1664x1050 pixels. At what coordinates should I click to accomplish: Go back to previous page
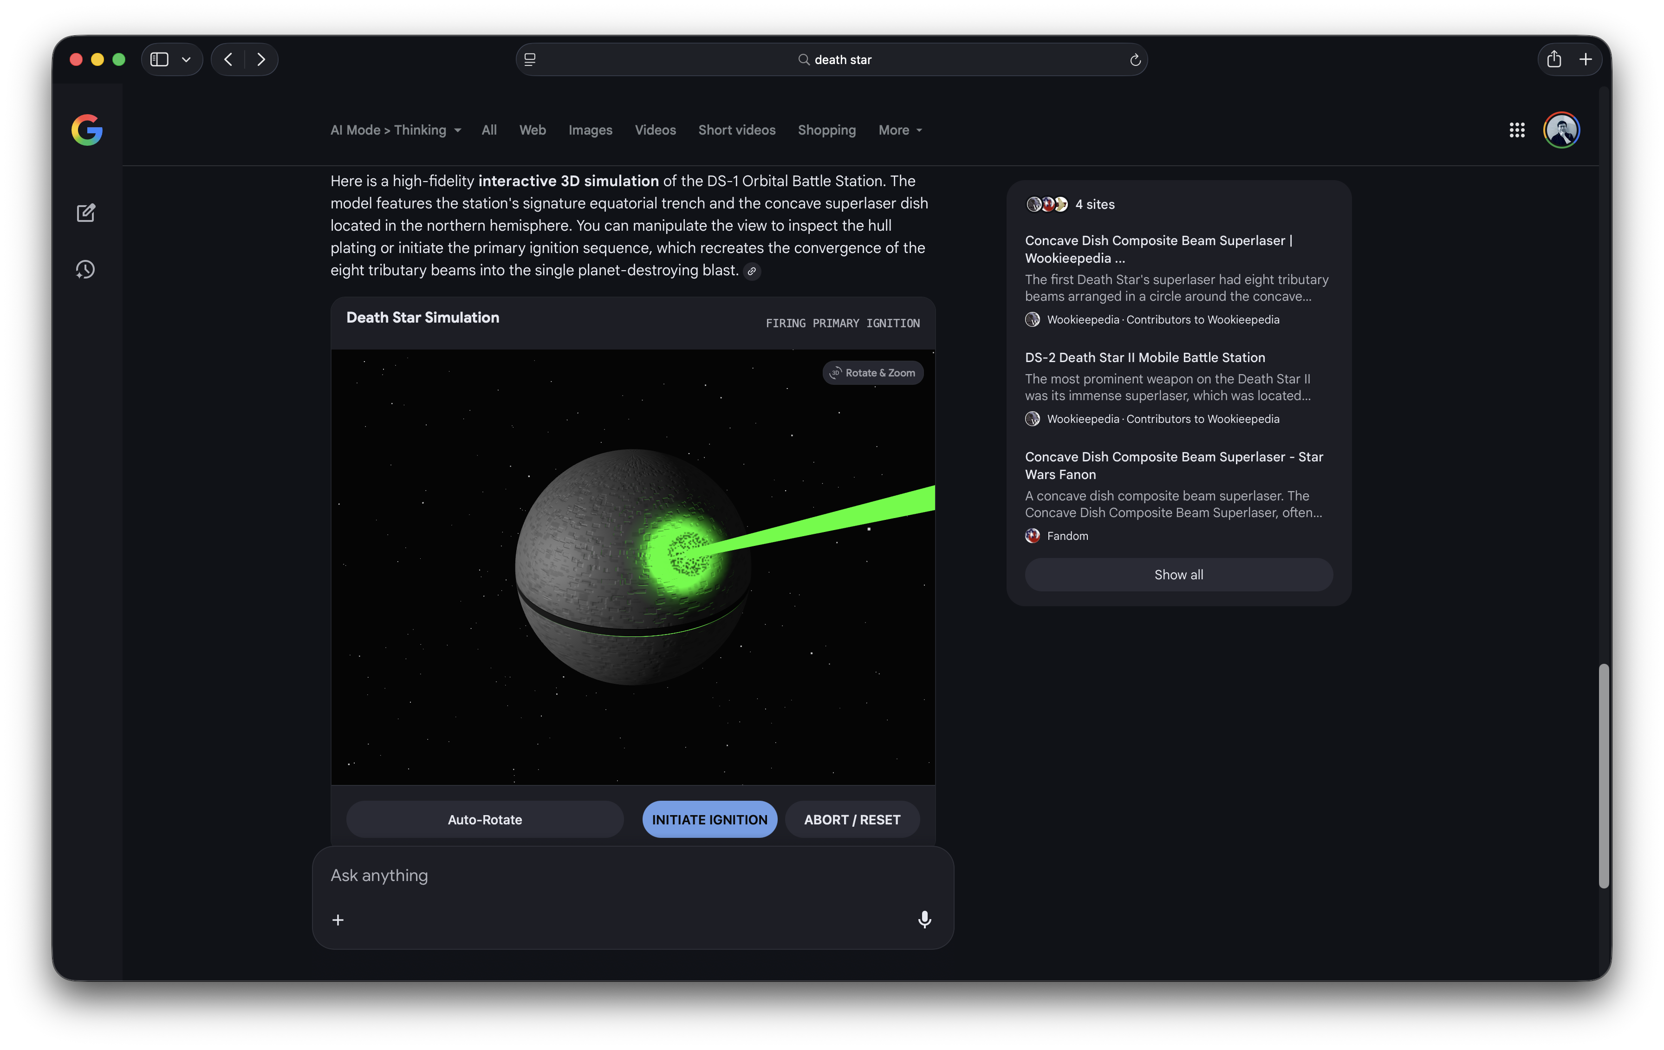coord(228,59)
